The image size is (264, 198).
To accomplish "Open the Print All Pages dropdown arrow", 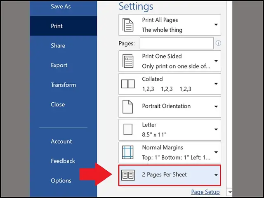I will click(216, 25).
